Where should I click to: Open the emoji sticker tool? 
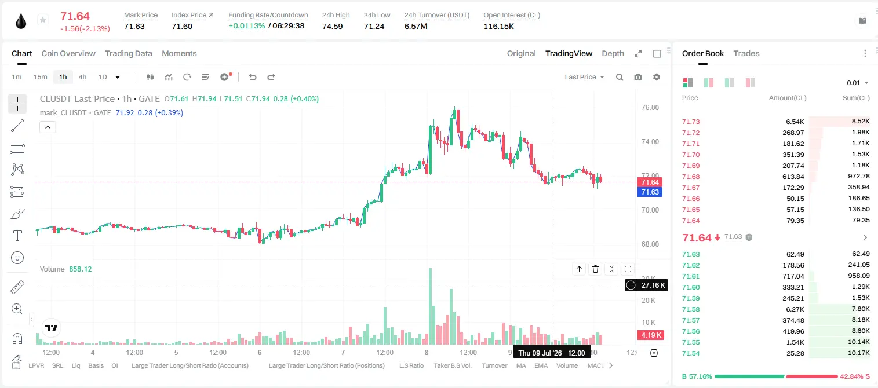17,258
